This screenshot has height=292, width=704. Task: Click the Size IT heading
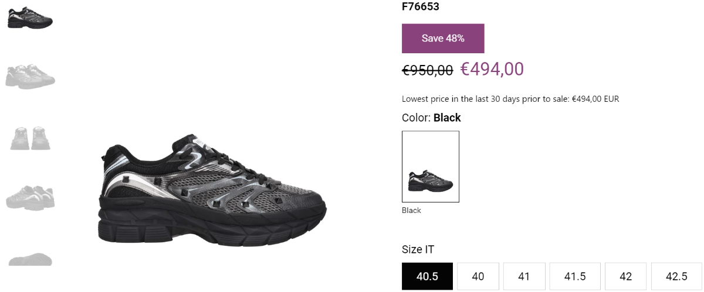tap(418, 249)
